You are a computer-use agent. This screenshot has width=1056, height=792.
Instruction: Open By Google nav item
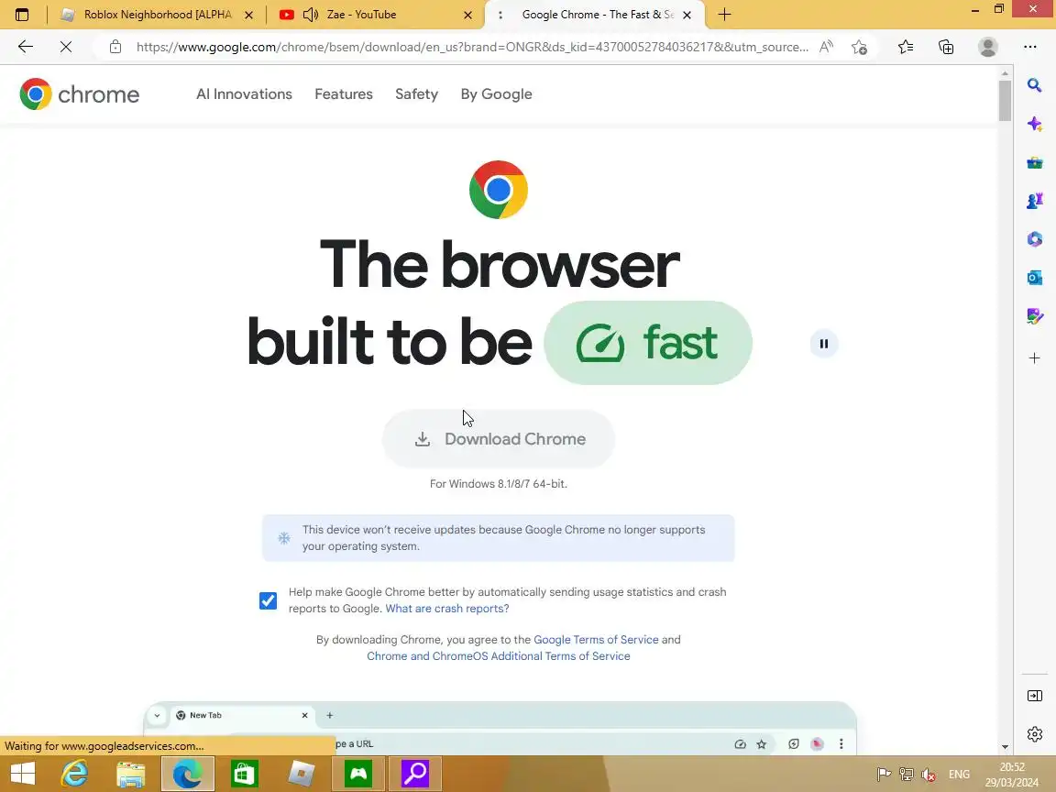496,94
